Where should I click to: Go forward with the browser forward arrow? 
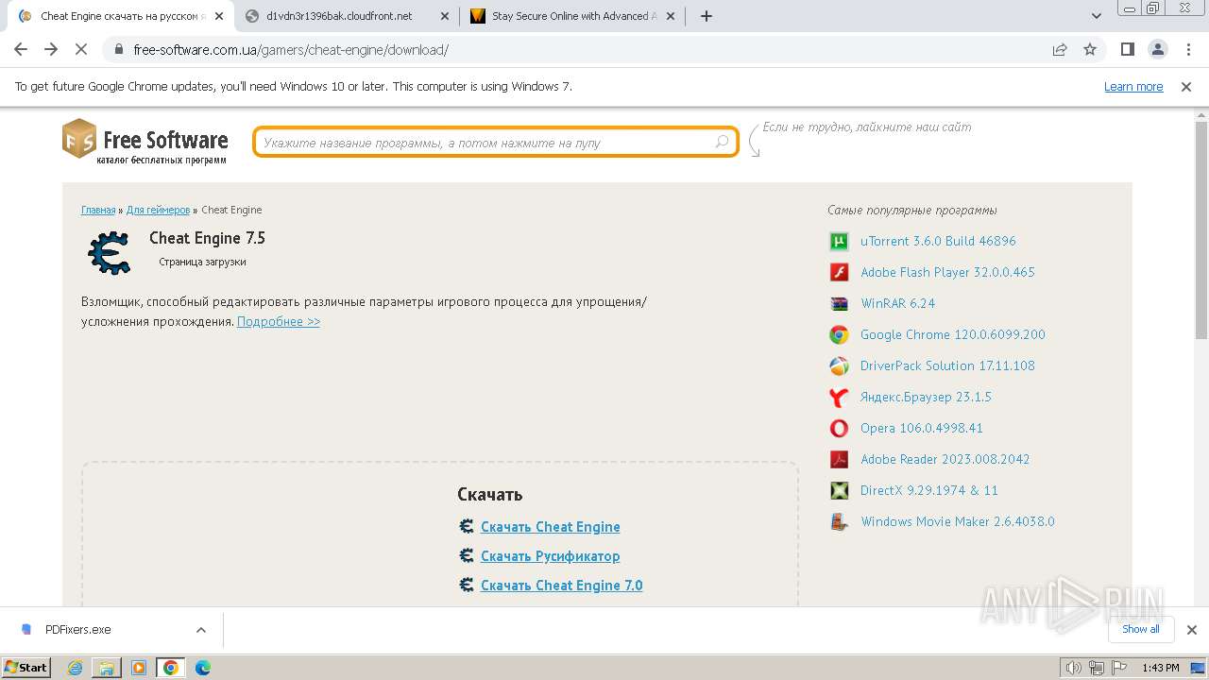pos(51,49)
